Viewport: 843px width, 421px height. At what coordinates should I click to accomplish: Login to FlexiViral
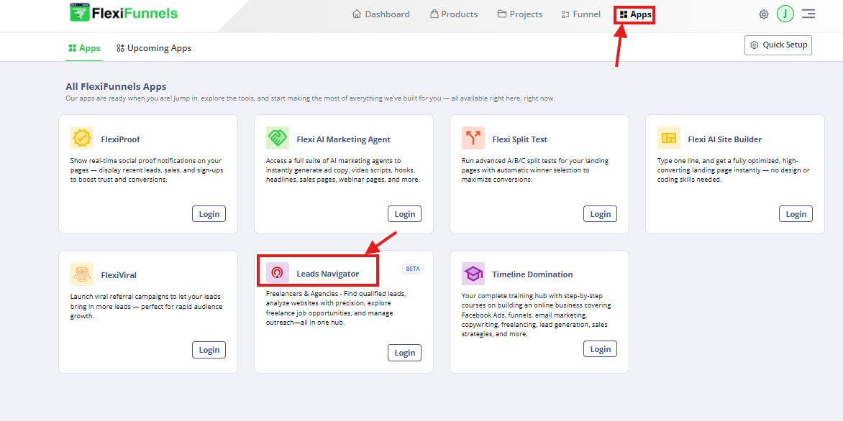pos(209,350)
